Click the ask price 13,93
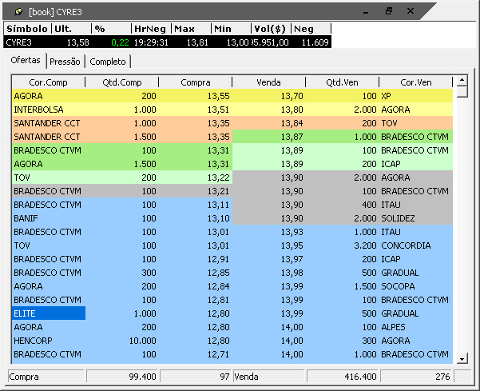This screenshot has height=391, width=480. tap(269, 232)
